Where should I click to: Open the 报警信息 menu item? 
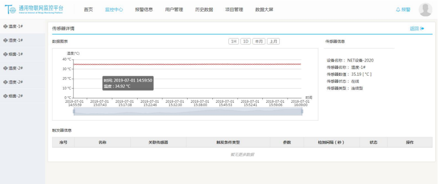coord(144,10)
